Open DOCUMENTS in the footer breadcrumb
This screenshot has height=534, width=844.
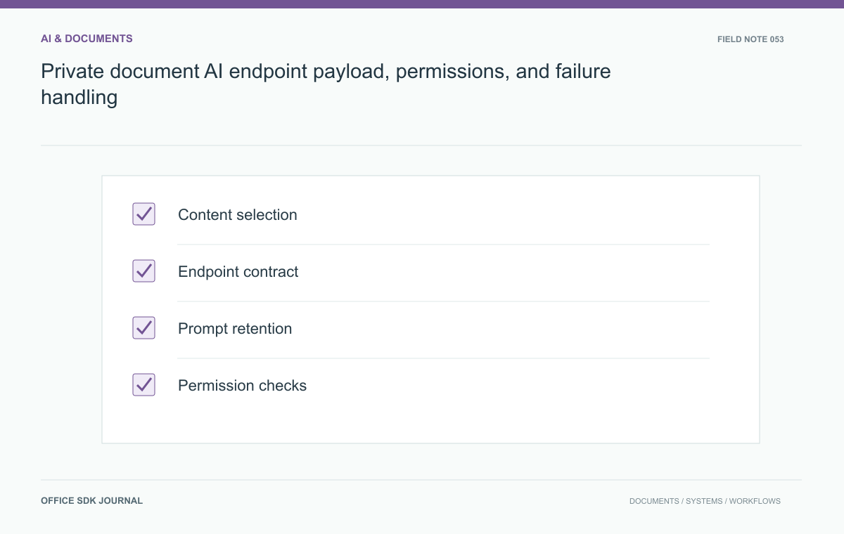point(654,502)
